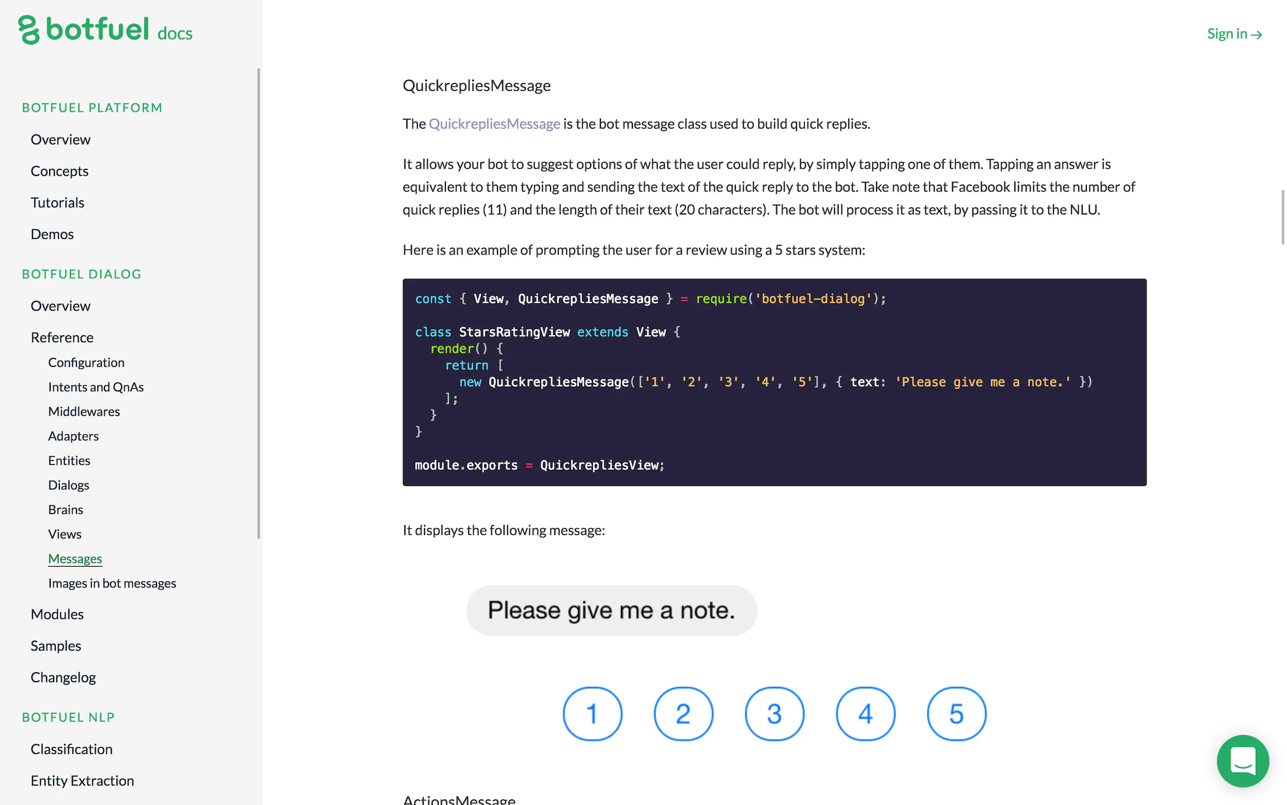Viewport: 1287px width, 805px height.
Task: Click quick reply circle number 5
Action: point(956,713)
